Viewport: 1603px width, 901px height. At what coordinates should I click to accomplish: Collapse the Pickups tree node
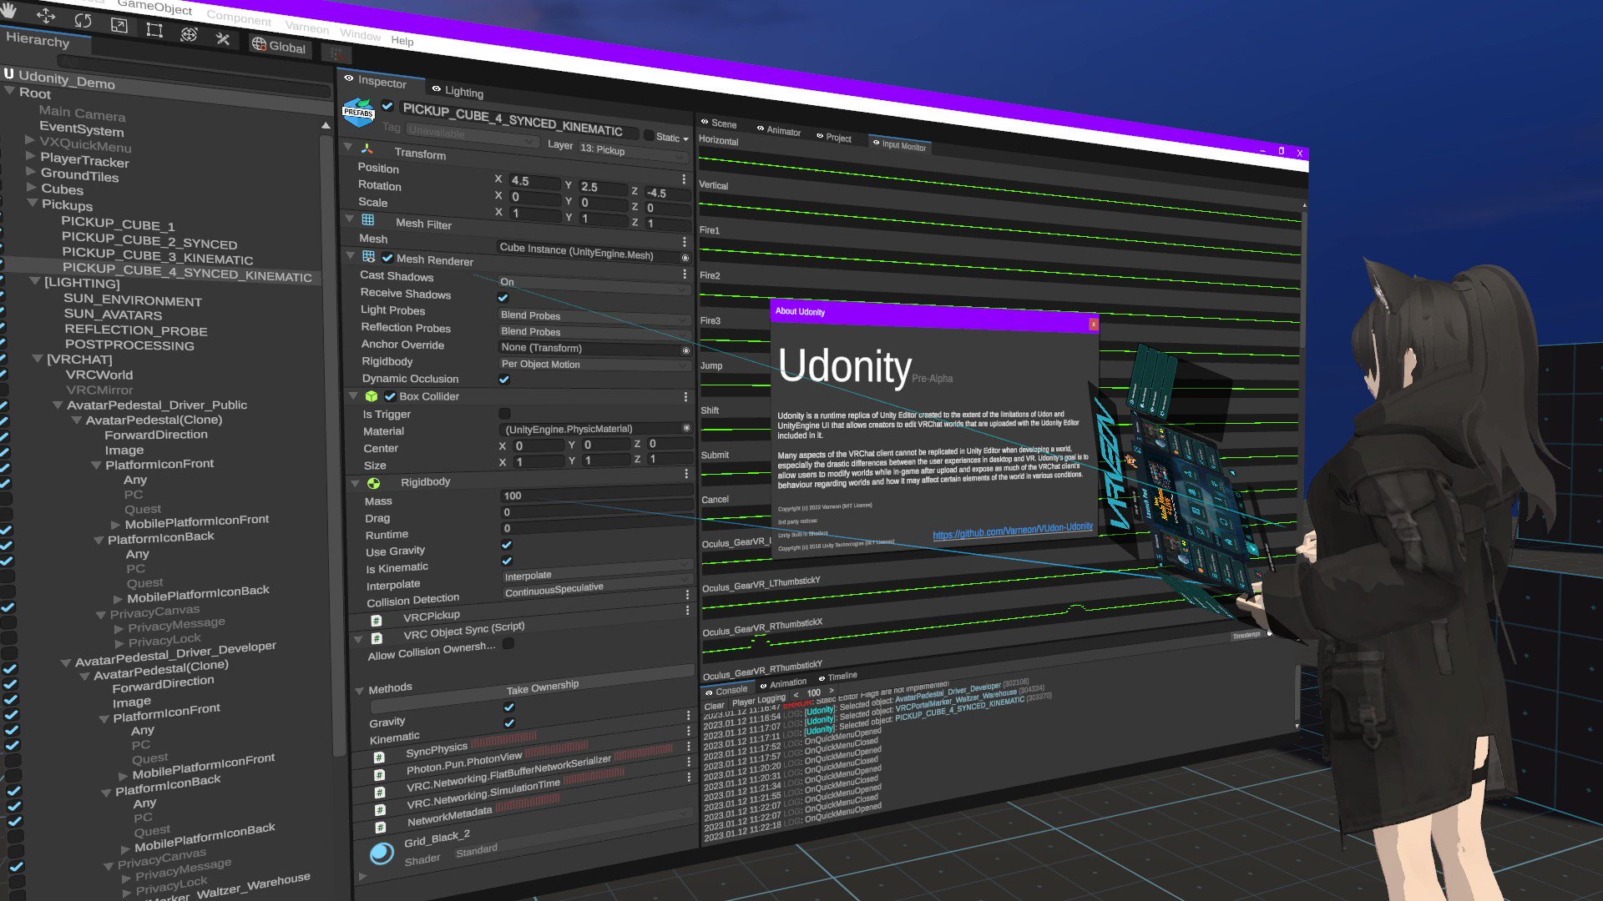click(x=32, y=203)
